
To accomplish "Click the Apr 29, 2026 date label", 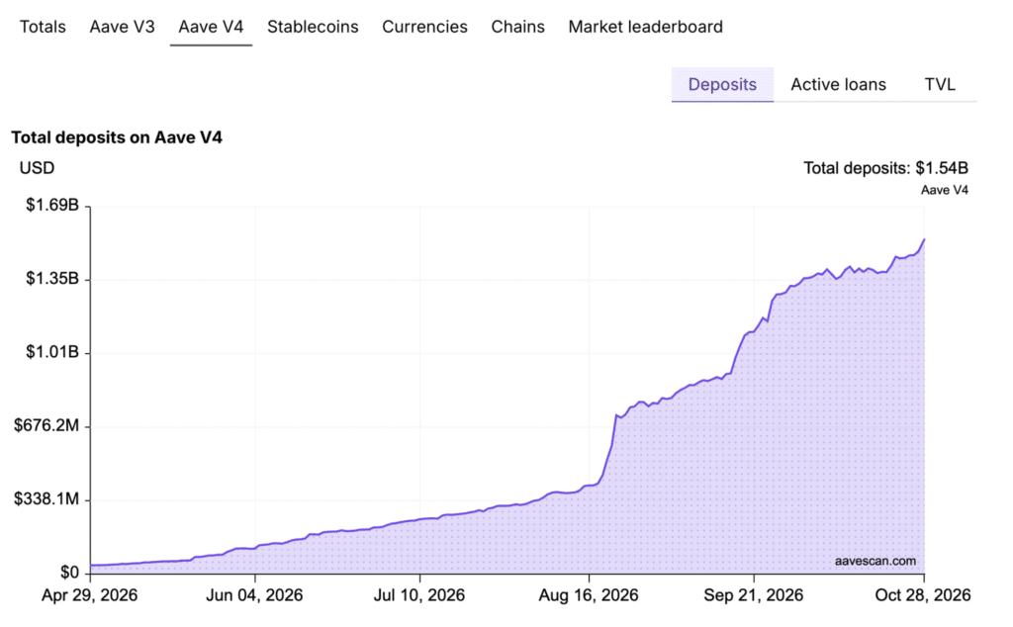I will pyautogui.click(x=90, y=595).
